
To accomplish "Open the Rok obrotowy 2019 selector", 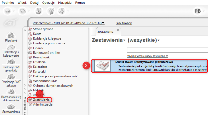I will tap(69, 23).
